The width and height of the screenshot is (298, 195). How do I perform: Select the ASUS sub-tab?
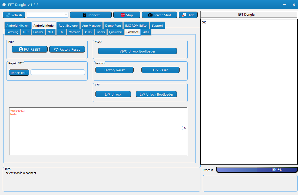coord(88,32)
